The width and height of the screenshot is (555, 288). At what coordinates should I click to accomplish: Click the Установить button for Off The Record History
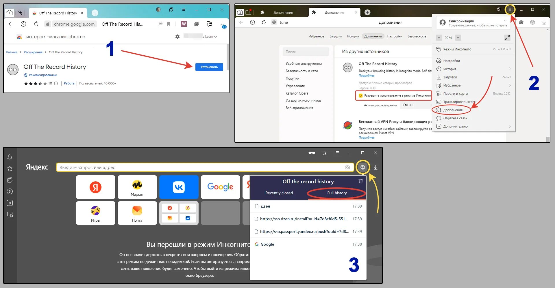[x=209, y=67]
